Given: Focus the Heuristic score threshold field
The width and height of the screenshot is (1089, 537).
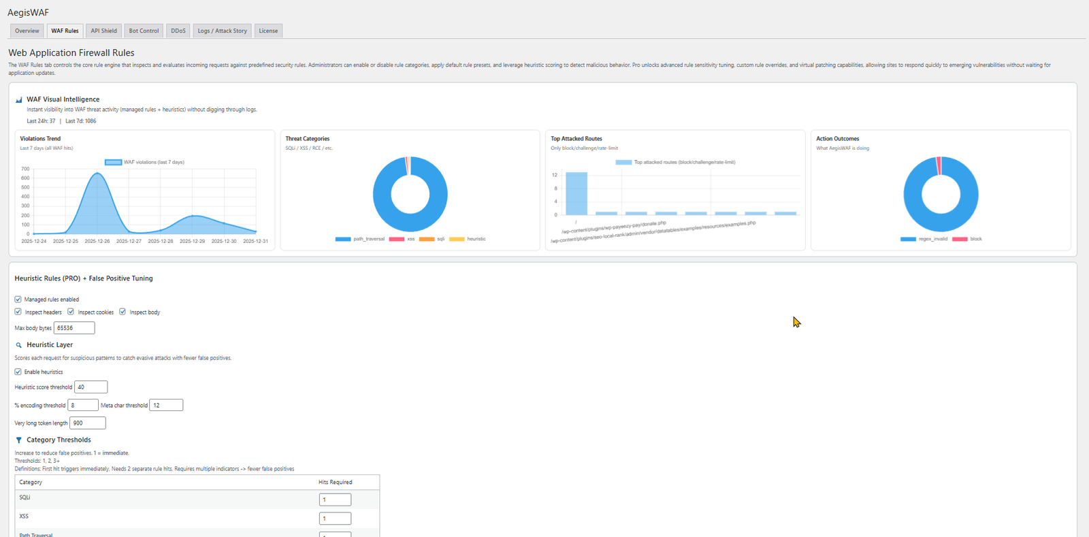Looking at the screenshot, I should [x=91, y=387].
